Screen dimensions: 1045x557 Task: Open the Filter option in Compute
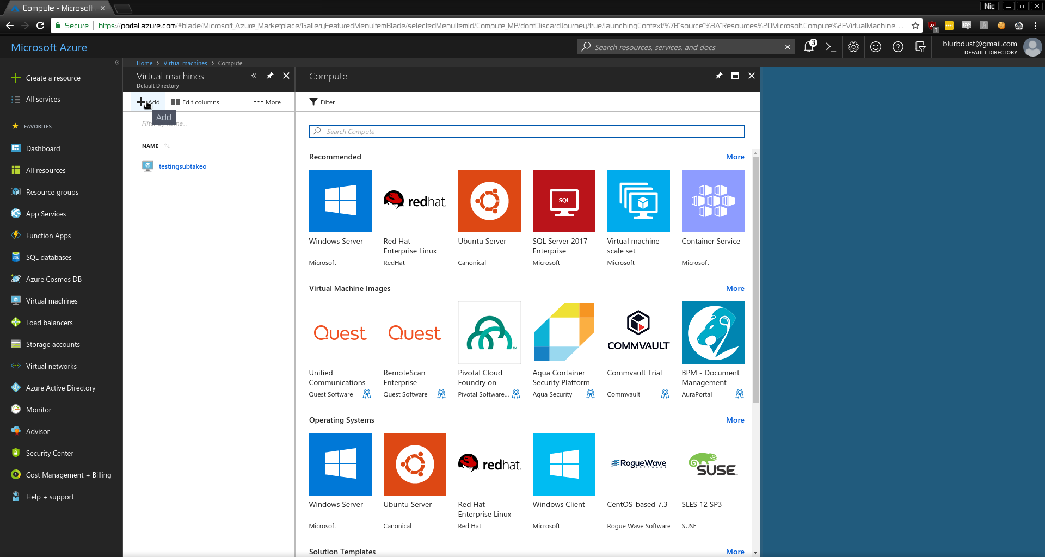pyautogui.click(x=322, y=102)
